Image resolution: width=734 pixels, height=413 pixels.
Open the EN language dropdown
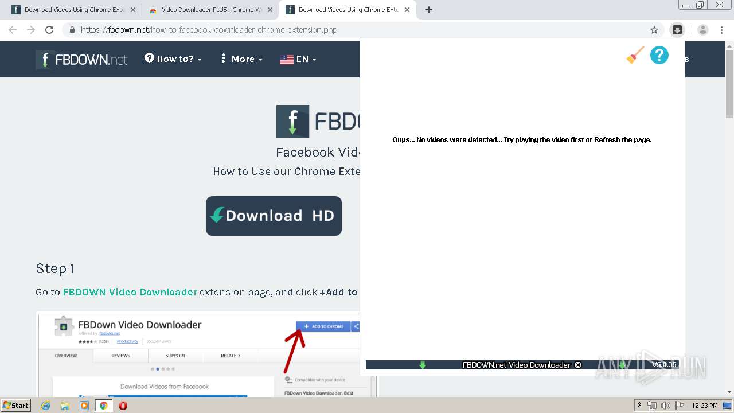click(x=298, y=59)
